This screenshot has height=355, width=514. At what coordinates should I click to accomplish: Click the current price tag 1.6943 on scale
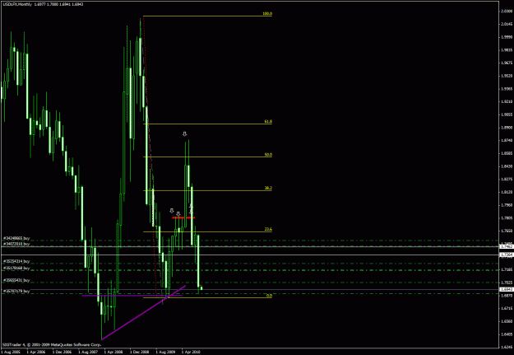coord(507,289)
